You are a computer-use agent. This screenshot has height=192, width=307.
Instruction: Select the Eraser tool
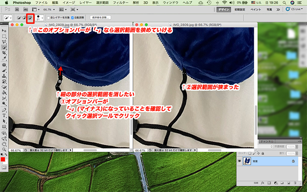tap(4, 87)
